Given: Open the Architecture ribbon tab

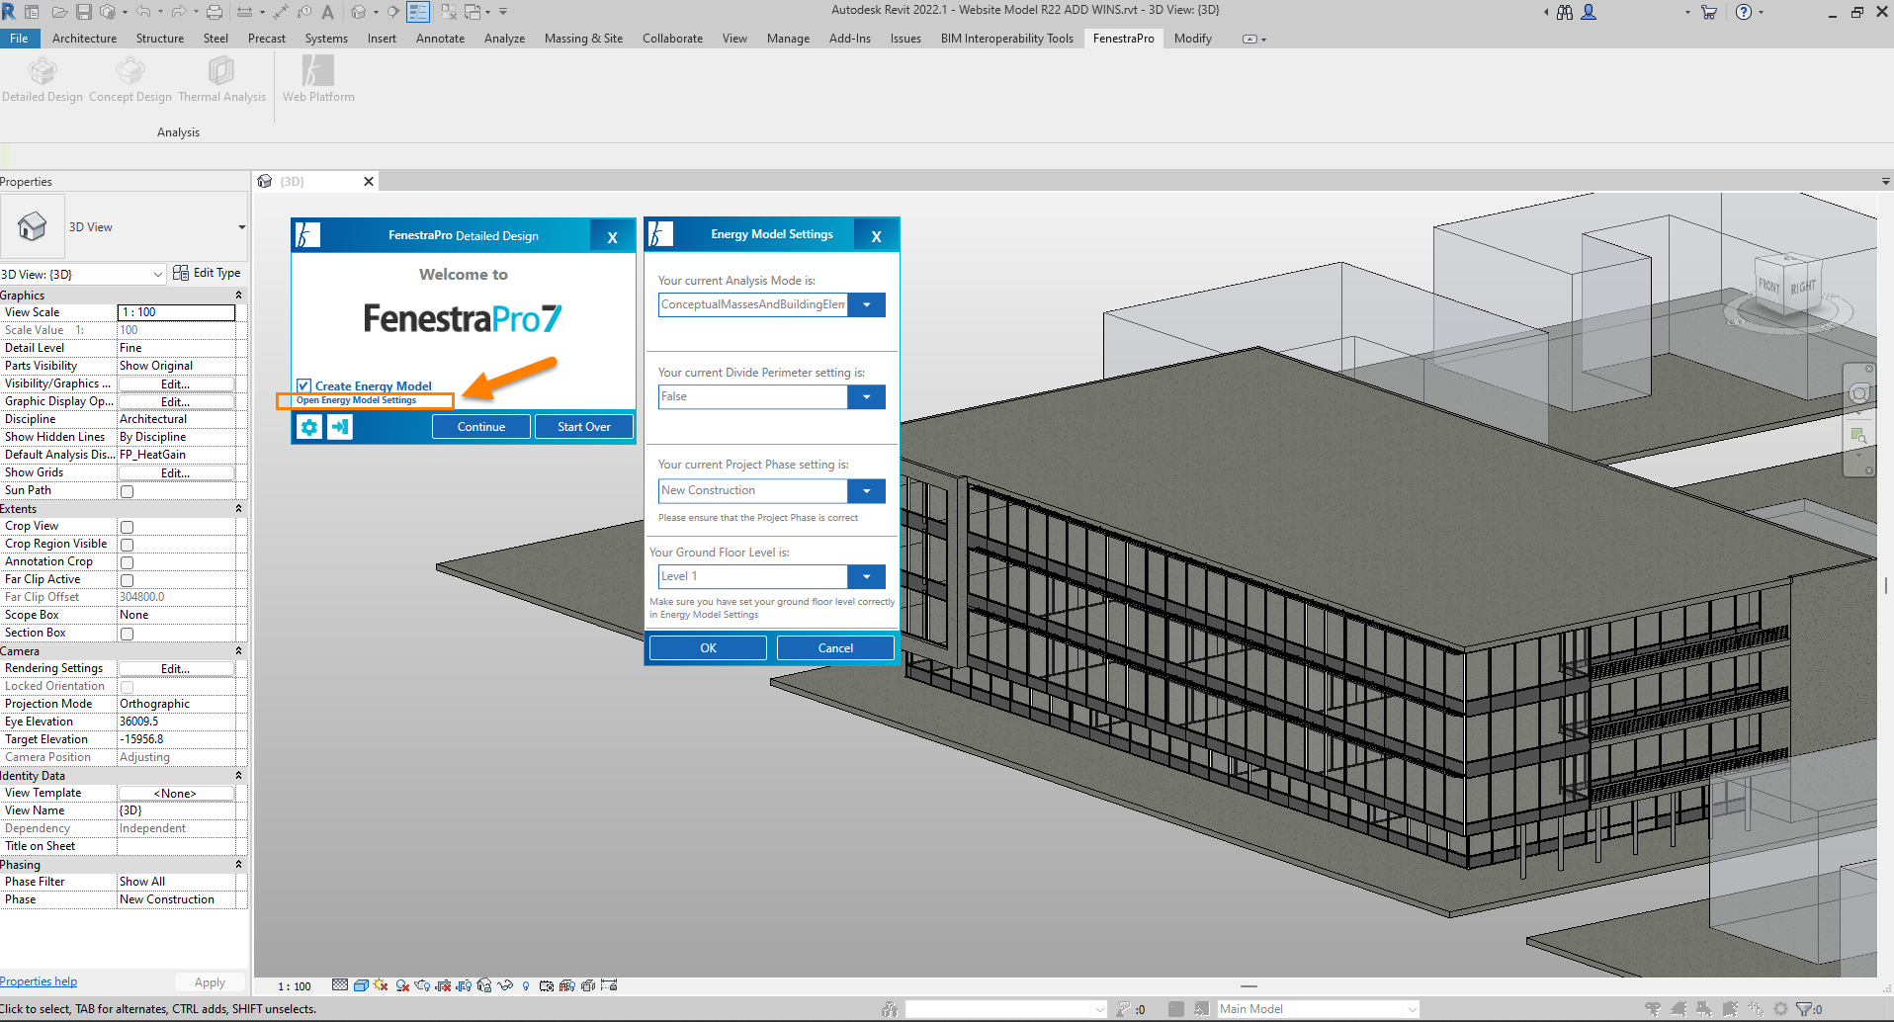Looking at the screenshot, I should (x=84, y=39).
